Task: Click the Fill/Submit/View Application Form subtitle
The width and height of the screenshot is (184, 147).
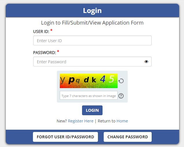Action: click(x=92, y=23)
